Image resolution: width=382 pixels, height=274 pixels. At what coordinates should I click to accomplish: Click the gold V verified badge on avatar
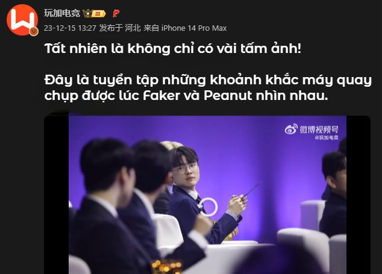point(34,31)
